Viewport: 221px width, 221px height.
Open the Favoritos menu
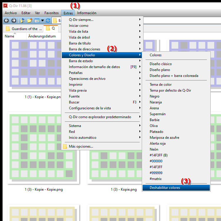coord(52,13)
